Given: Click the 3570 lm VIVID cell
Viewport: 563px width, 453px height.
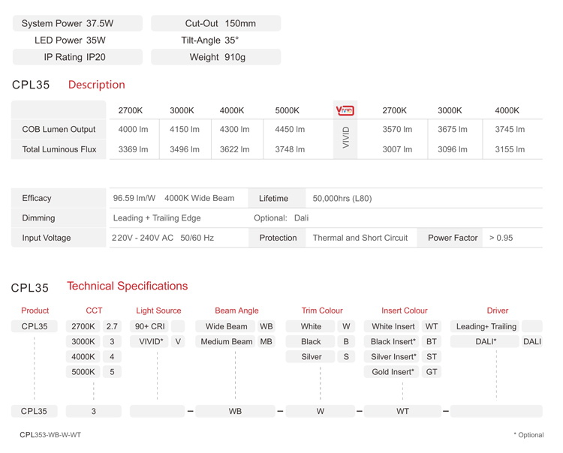Looking at the screenshot, I should [397, 129].
